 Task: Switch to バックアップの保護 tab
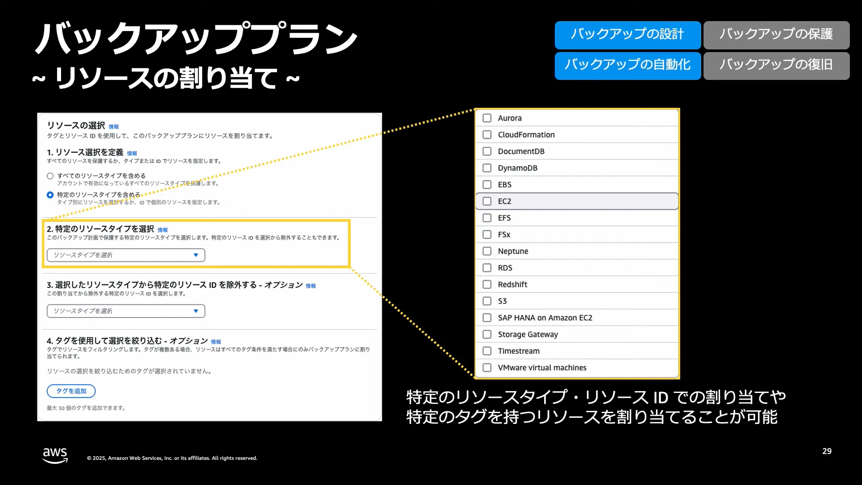point(776,35)
